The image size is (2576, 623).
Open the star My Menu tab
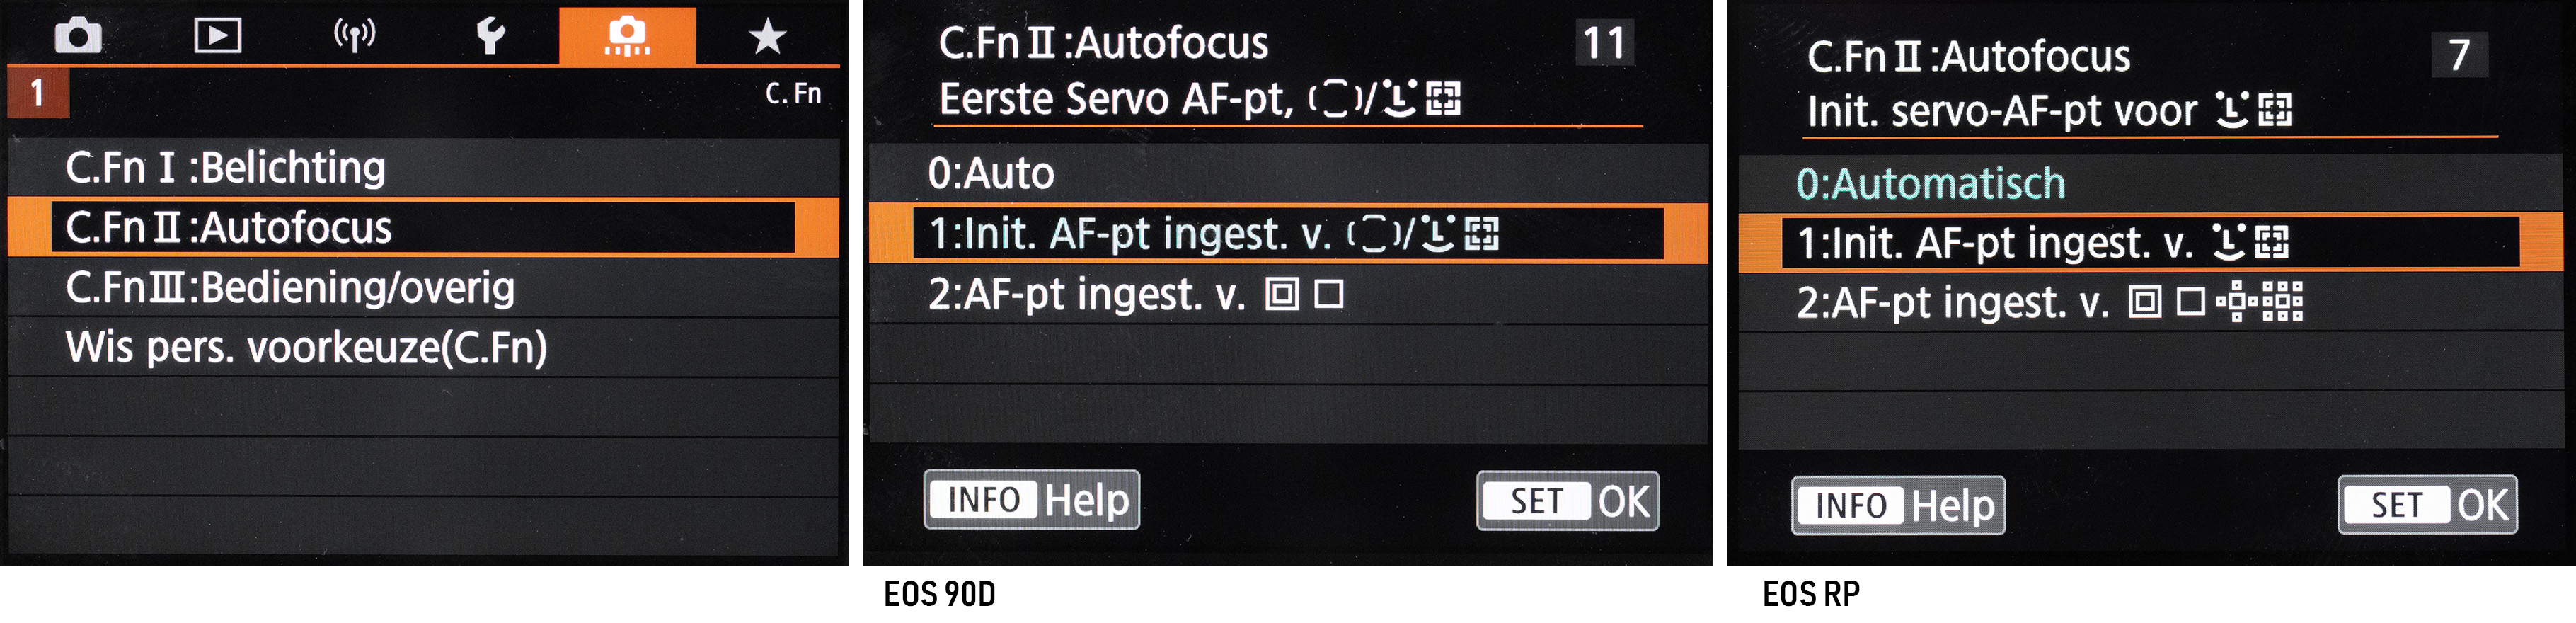767,37
